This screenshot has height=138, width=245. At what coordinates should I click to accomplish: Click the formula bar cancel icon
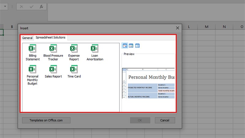[x=21, y=6]
